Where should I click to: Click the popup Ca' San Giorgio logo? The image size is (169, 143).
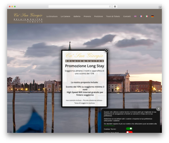(84, 57)
